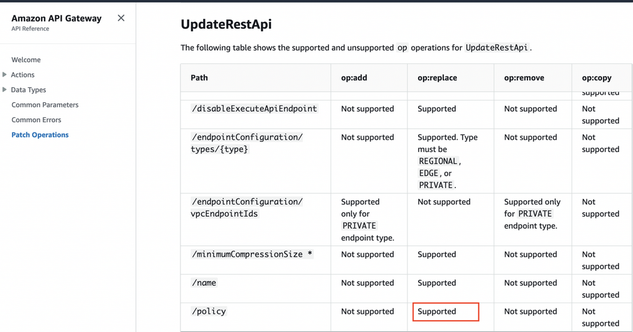Click highlighted Supported cell for /policy
633x332 pixels.
coord(446,312)
